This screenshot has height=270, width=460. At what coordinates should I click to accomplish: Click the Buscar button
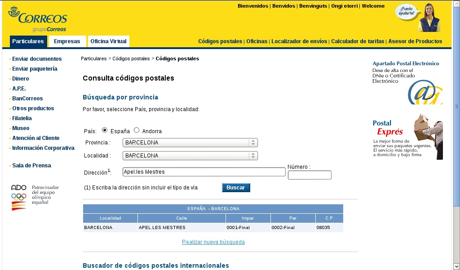(236, 188)
